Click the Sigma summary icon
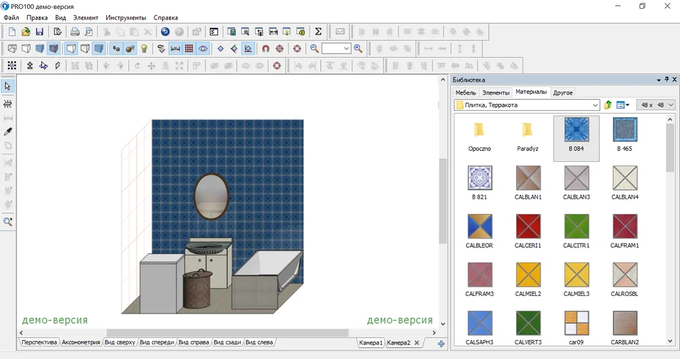Viewport: 680px width, 359px height. pos(318,31)
